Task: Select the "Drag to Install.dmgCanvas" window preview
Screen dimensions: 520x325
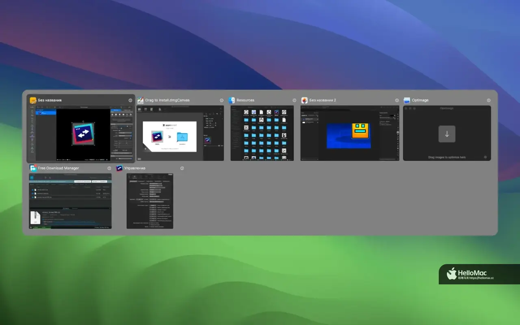Action: point(180,133)
